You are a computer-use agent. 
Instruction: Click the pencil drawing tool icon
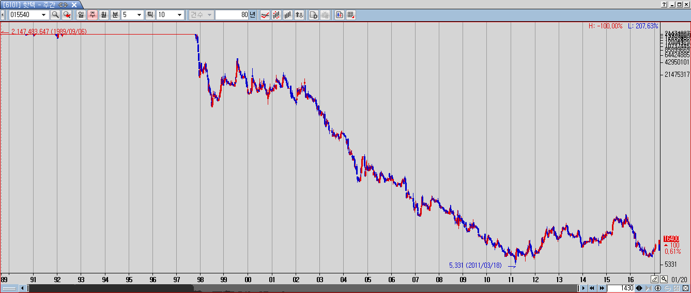click(654, 279)
